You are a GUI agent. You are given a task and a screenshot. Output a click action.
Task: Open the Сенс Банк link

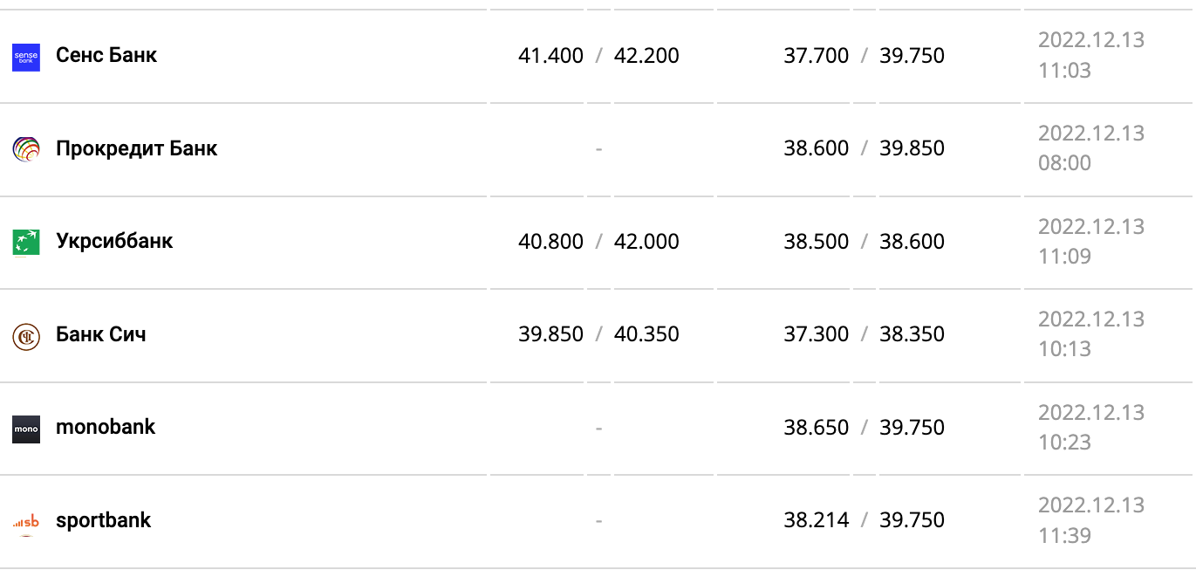point(106,55)
